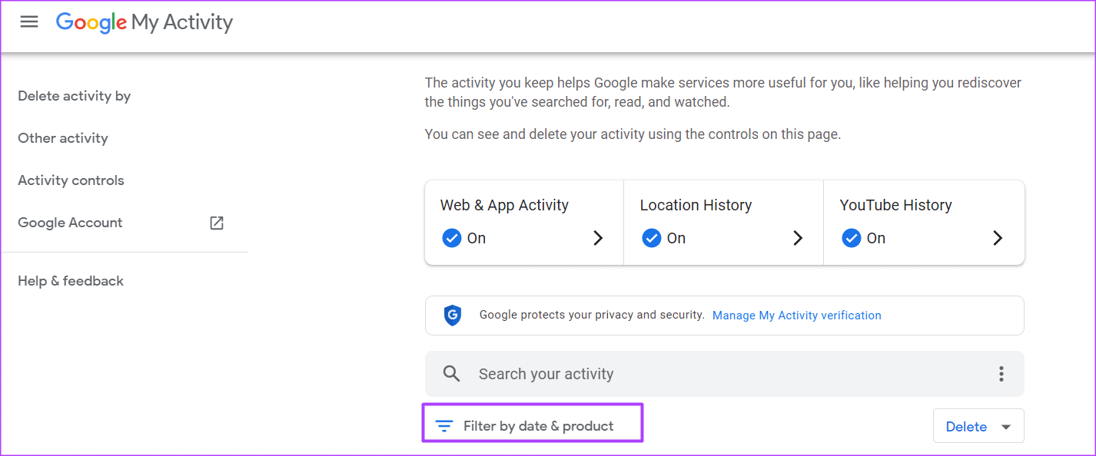Screen dimensions: 1096x456
Task: Click the Google My Activity logo
Action: pyautogui.click(x=144, y=22)
